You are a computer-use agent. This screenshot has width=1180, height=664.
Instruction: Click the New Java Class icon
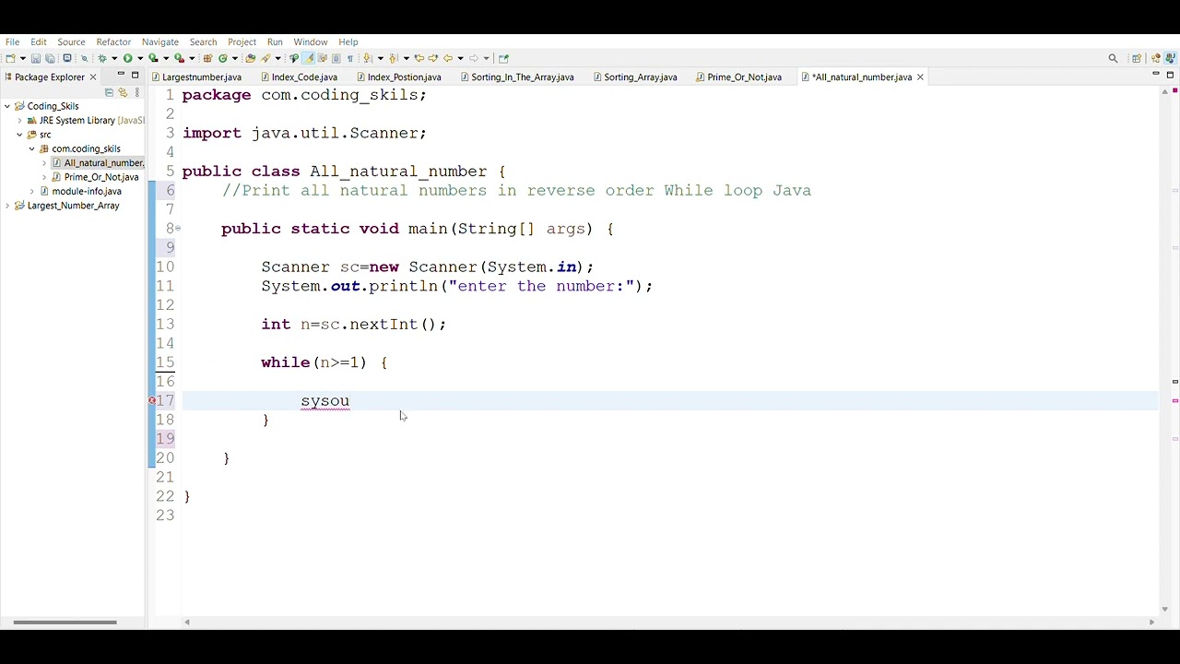click(223, 58)
